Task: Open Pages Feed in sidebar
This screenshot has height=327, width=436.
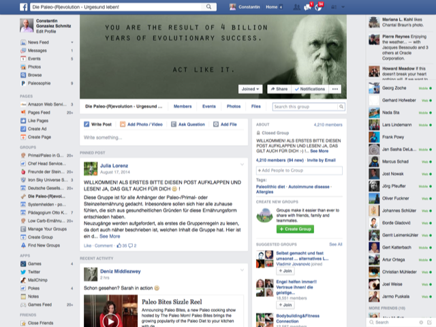Action: point(39,112)
